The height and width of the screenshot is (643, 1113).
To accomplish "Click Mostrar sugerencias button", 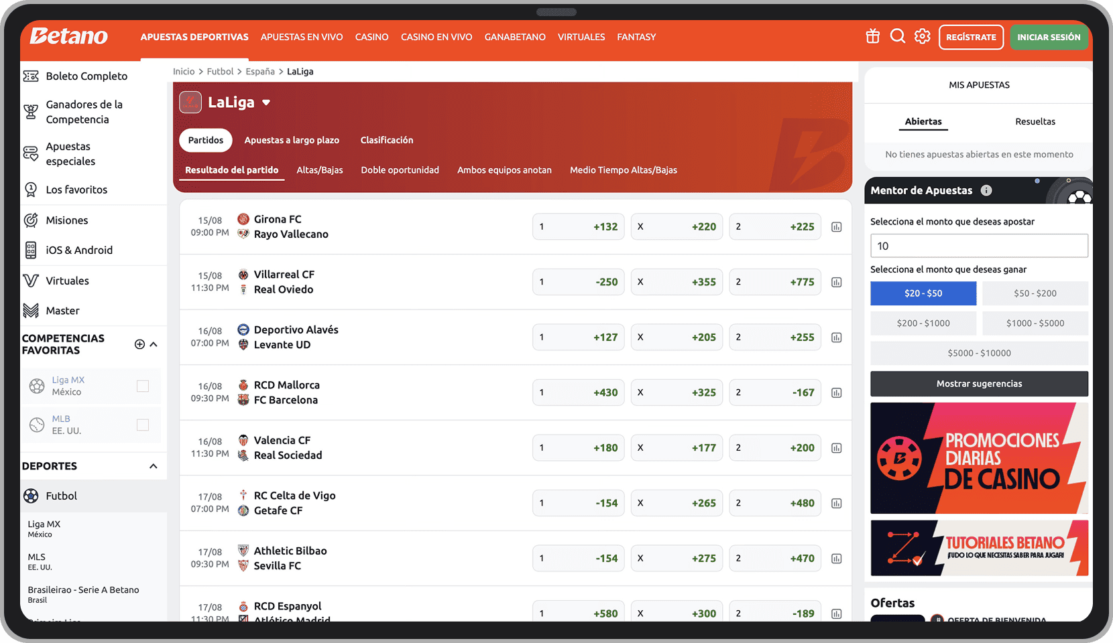I will click(979, 384).
